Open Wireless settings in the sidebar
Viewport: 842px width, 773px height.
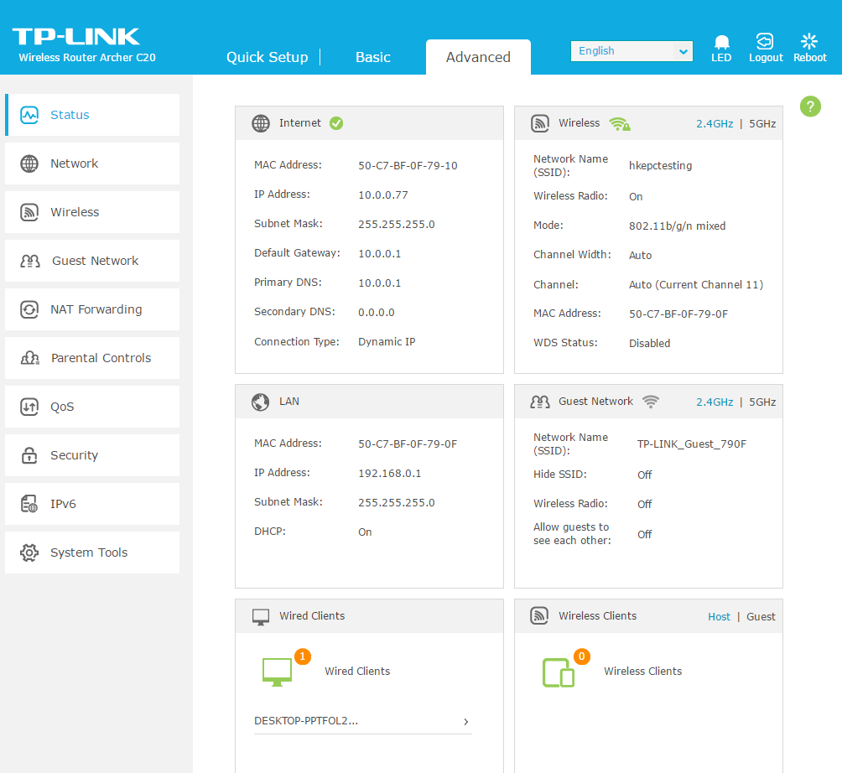[x=92, y=212]
